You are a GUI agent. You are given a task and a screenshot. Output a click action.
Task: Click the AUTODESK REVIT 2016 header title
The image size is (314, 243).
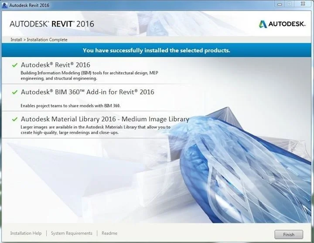tap(52, 24)
